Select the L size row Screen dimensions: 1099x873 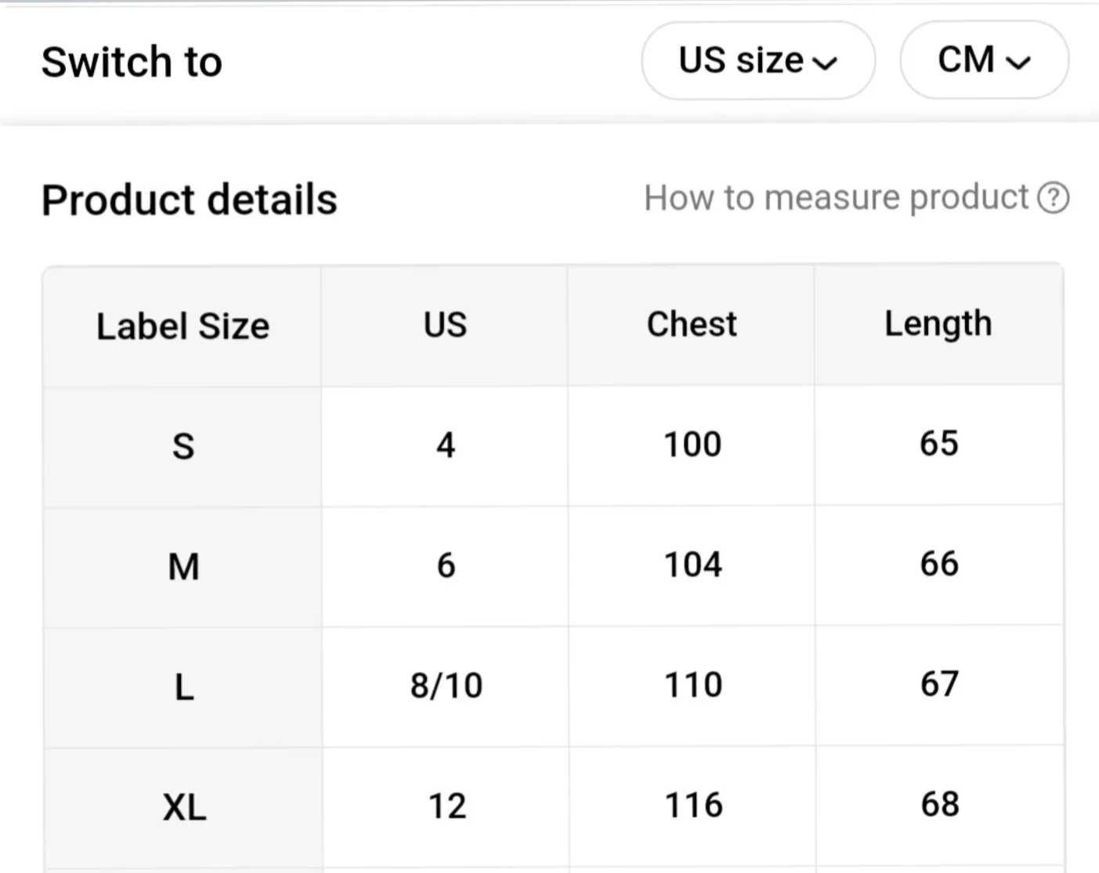pos(183,687)
